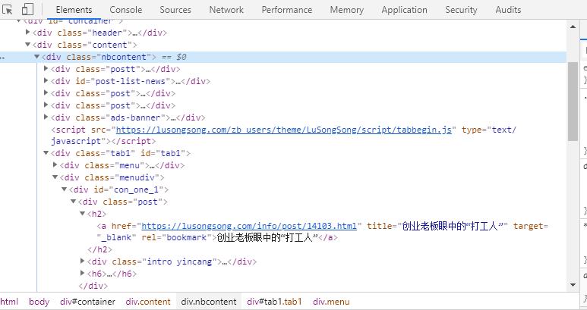Click the scrollbar down arrow

(x=573, y=285)
